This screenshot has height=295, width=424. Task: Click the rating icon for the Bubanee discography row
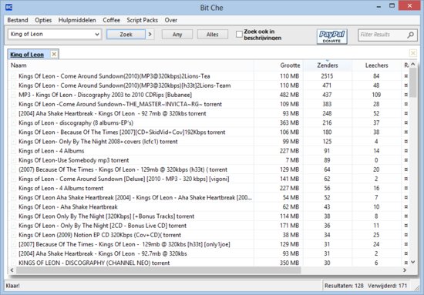405,95
